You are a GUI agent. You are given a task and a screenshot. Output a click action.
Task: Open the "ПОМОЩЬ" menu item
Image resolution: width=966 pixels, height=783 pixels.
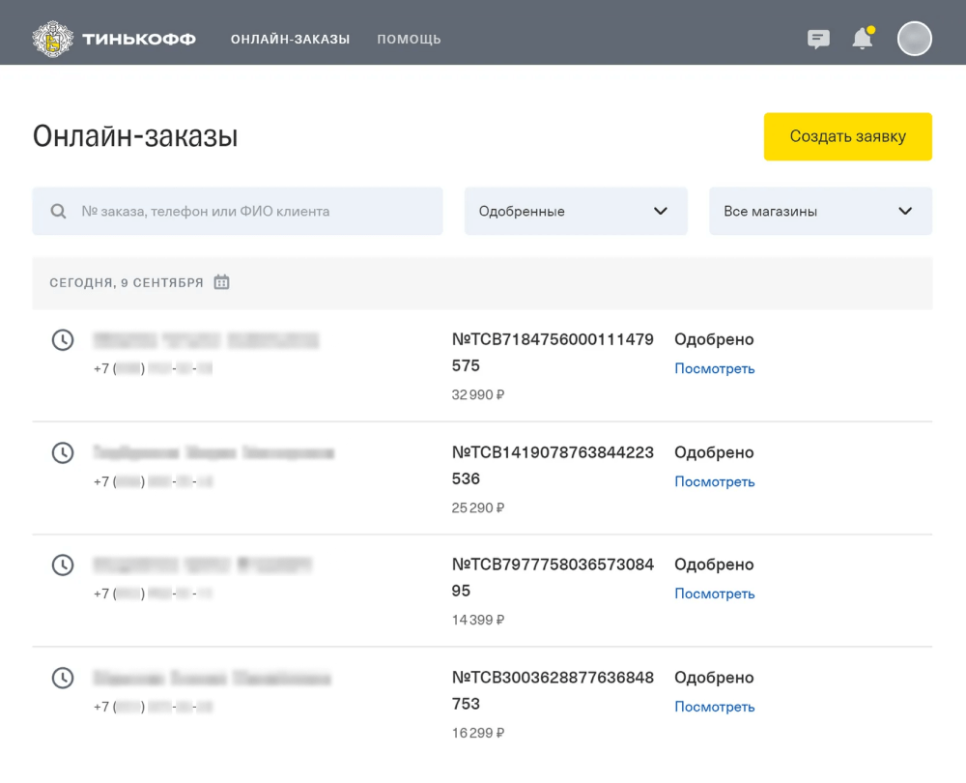click(409, 40)
